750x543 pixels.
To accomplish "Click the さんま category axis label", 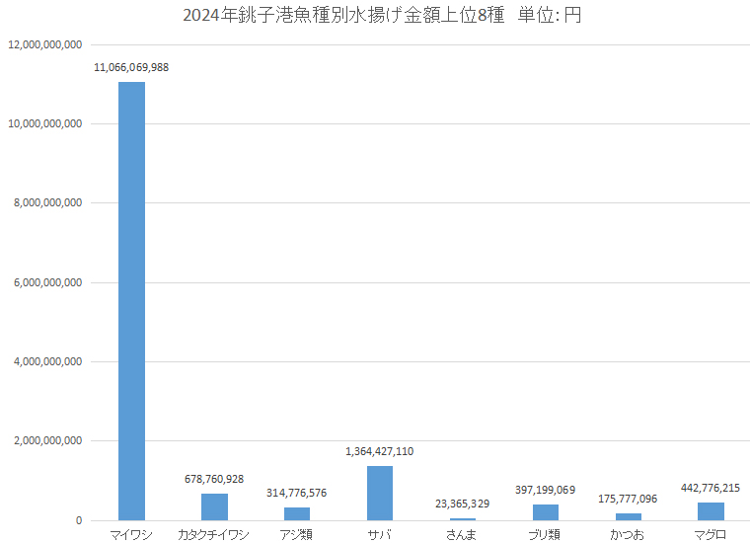I will point(462,534).
